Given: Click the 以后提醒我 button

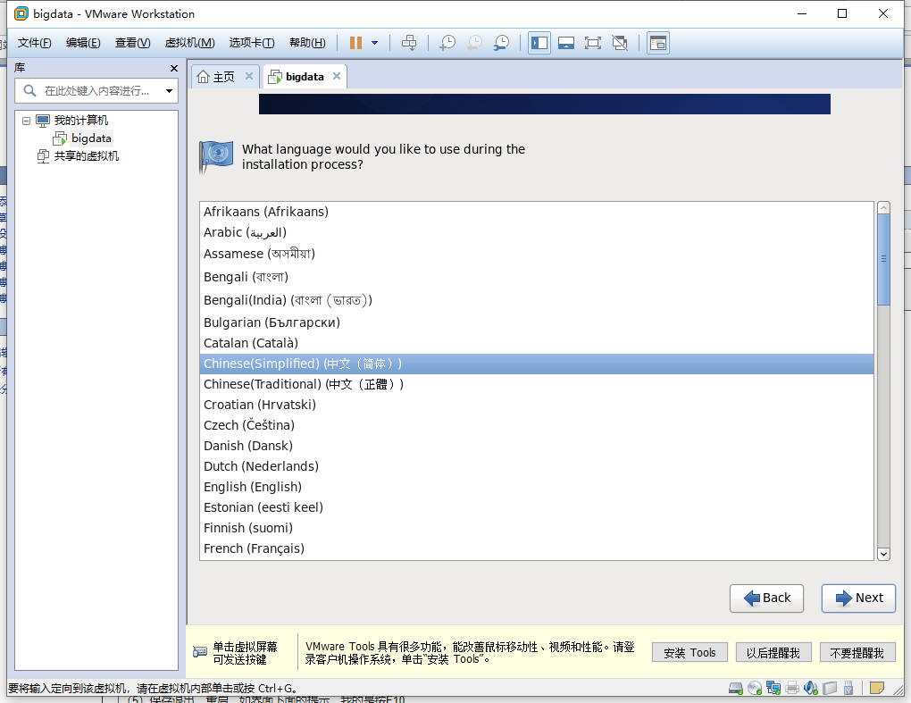Looking at the screenshot, I should (x=773, y=652).
